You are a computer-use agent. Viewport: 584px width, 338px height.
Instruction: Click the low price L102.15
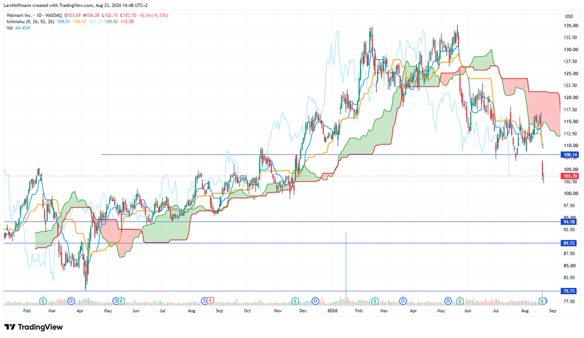coord(110,15)
